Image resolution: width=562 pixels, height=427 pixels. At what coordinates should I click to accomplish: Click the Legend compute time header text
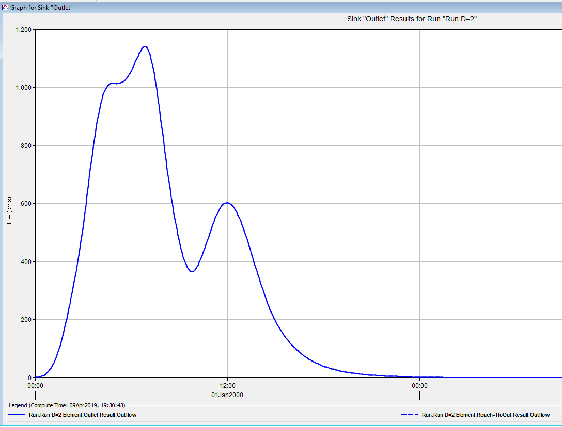pos(67,405)
